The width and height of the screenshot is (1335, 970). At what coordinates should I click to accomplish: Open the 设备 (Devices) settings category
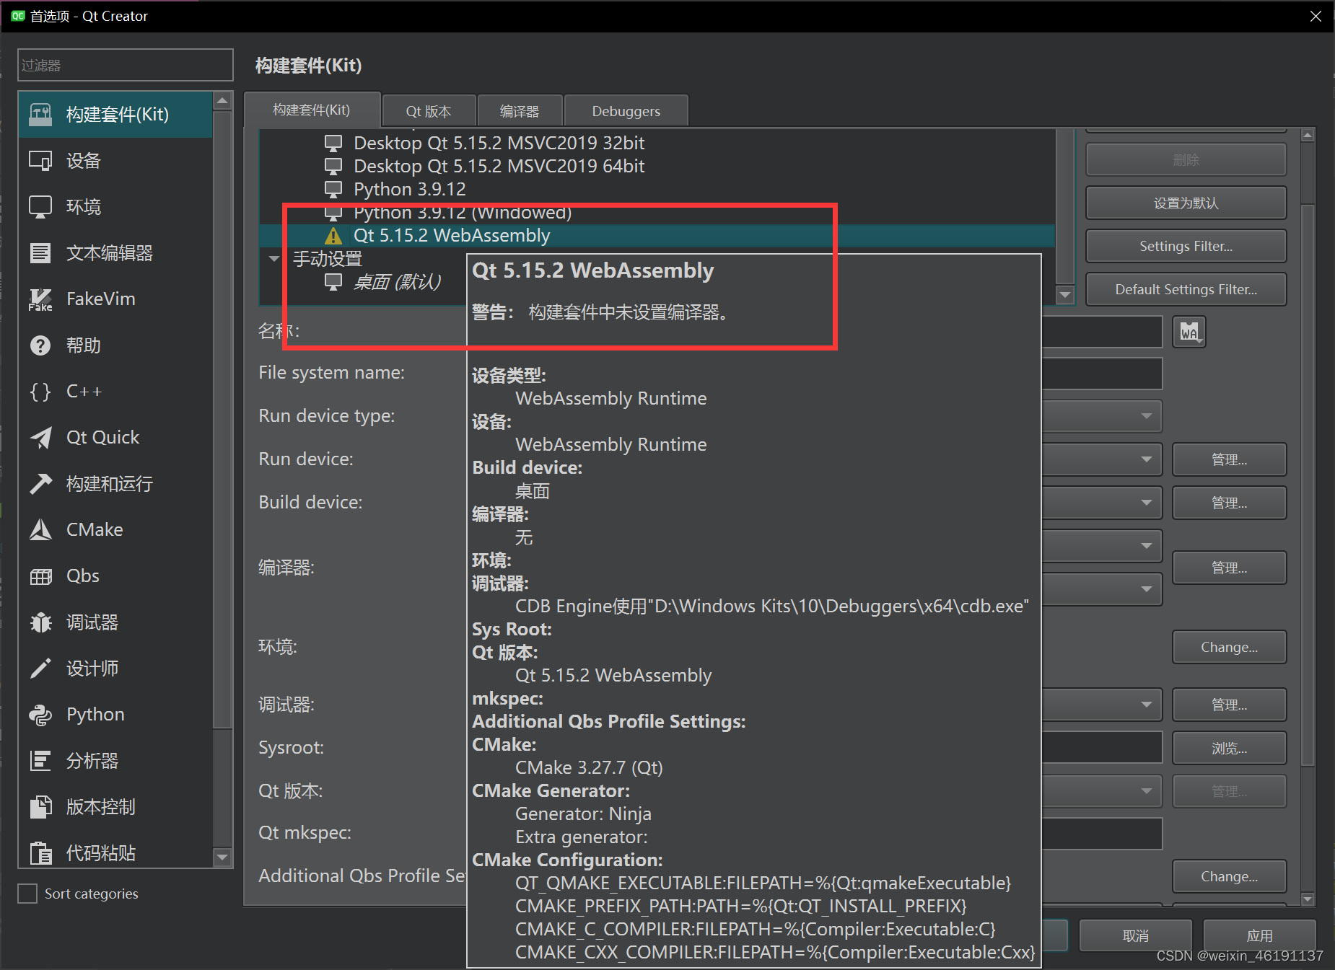coord(115,161)
